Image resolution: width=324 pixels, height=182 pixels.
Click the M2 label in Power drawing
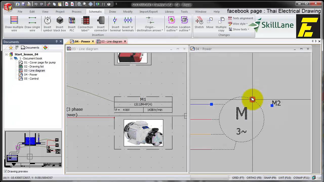coord(276,103)
